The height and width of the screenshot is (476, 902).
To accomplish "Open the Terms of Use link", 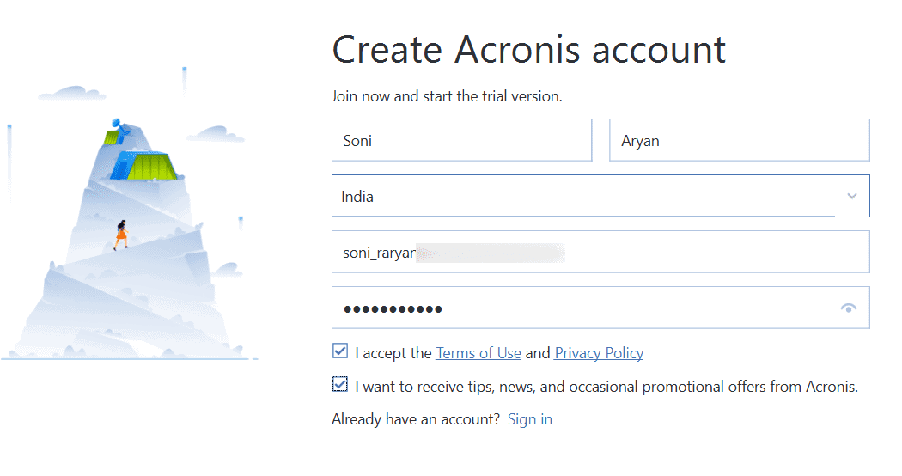I will point(478,353).
